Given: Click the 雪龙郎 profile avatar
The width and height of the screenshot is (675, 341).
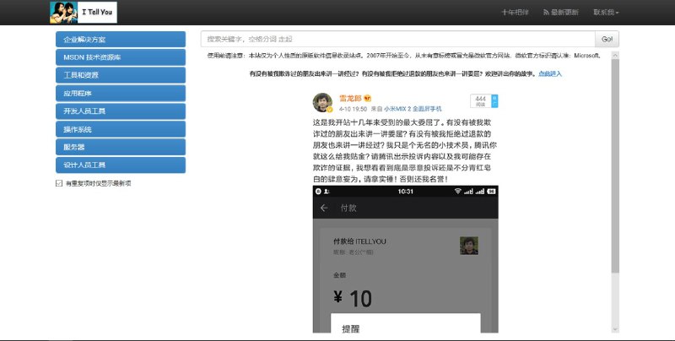Looking at the screenshot, I should click(322, 102).
